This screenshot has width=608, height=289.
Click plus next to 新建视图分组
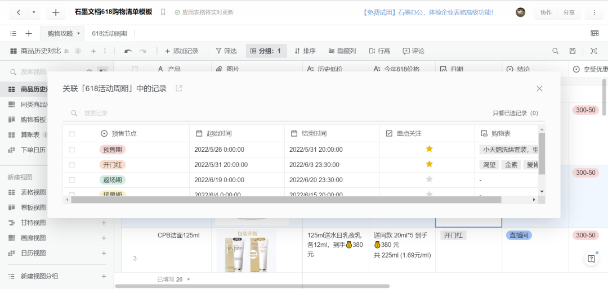coord(104,276)
